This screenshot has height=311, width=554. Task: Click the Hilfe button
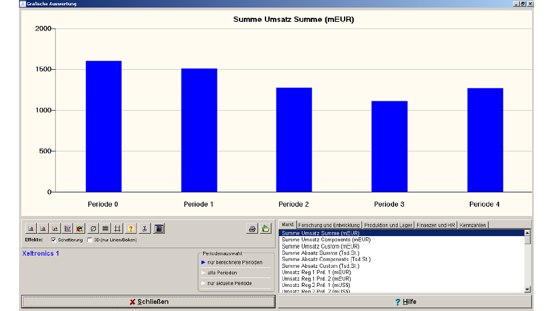pyautogui.click(x=405, y=302)
